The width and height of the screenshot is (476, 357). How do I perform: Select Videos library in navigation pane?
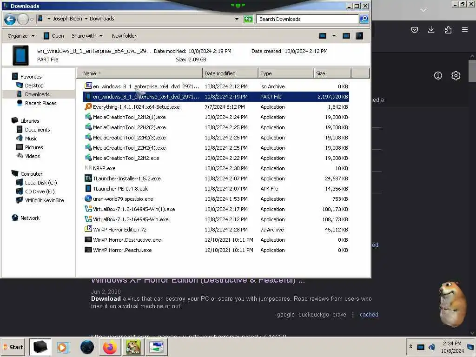coord(32,156)
